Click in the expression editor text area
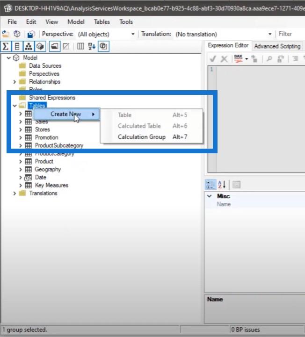Viewport: 305px width, 337px height. point(261,119)
